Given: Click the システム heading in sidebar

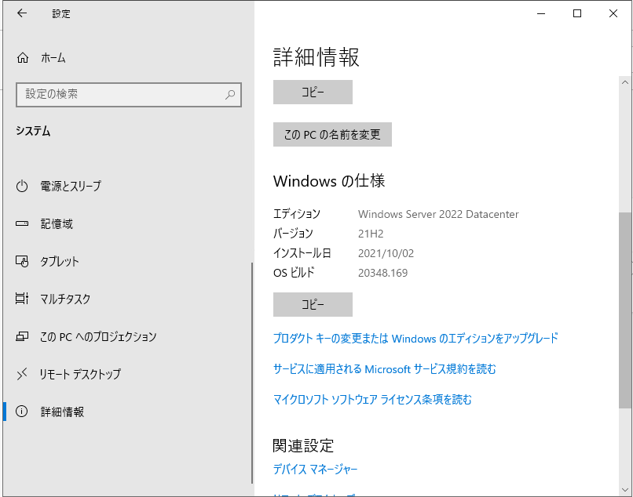Looking at the screenshot, I should (x=33, y=131).
